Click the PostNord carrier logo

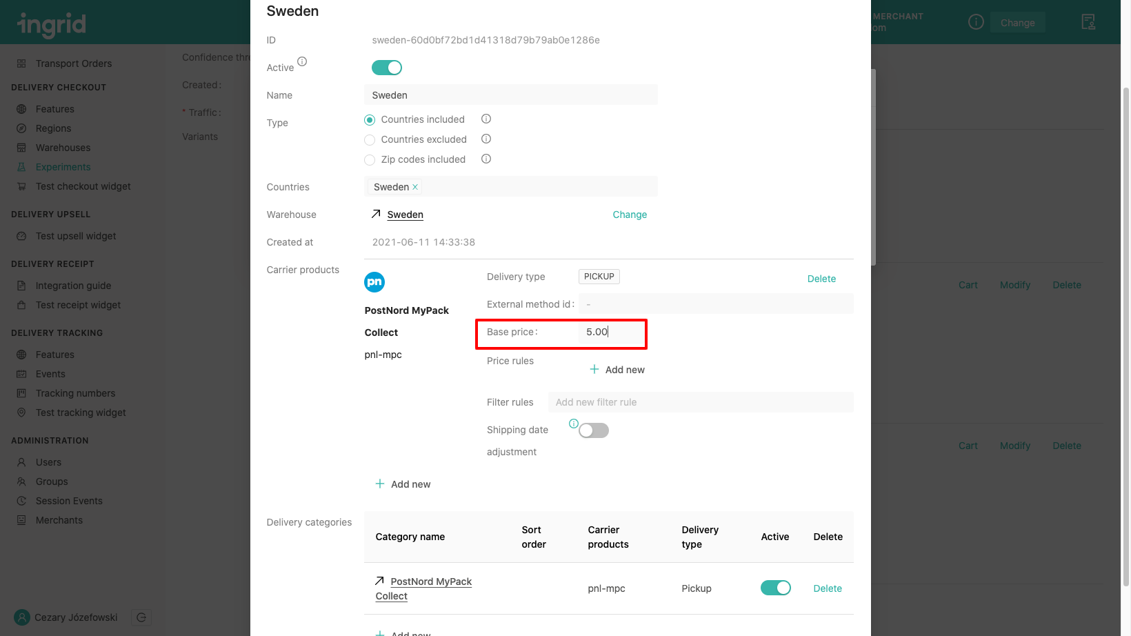coord(374,282)
